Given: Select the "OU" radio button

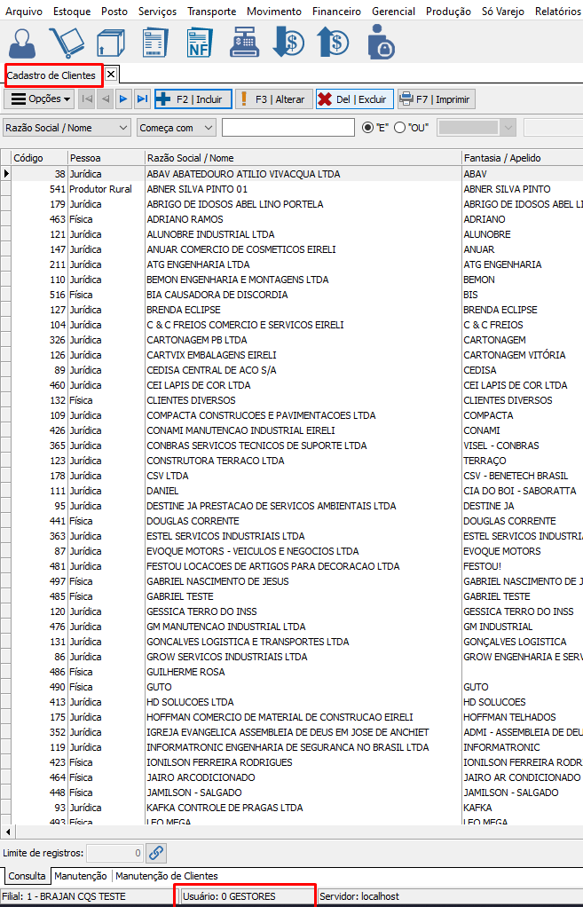Looking at the screenshot, I should click(x=399, y=128).
